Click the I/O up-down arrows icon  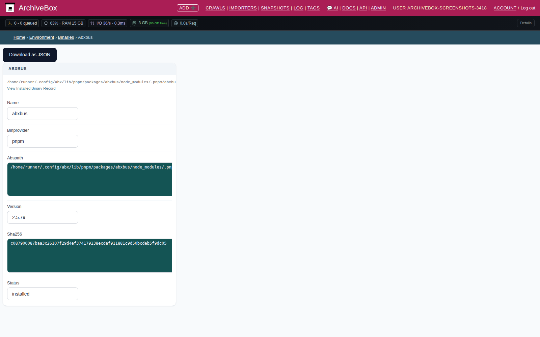tap(92, 23)
